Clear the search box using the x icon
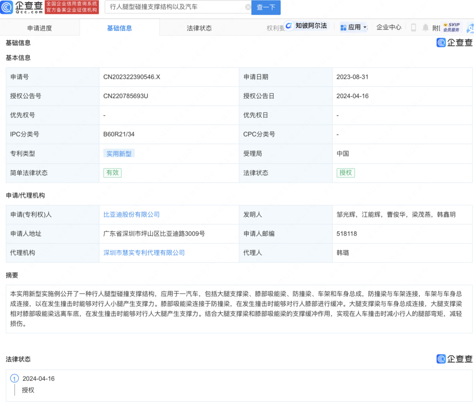Viewport: 474px width, 403px height. point(248,7)
